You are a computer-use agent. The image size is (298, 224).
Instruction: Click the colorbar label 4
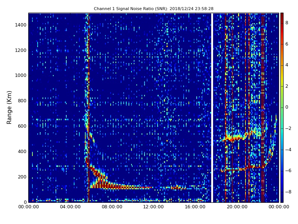tap(287, 65)
